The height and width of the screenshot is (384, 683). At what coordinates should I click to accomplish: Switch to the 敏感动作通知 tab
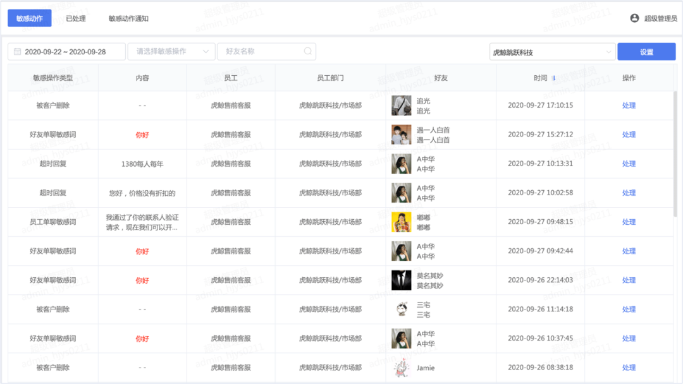point(128,19)
